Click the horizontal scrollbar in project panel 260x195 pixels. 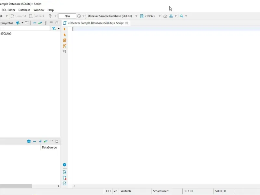(x=16, y=186)
